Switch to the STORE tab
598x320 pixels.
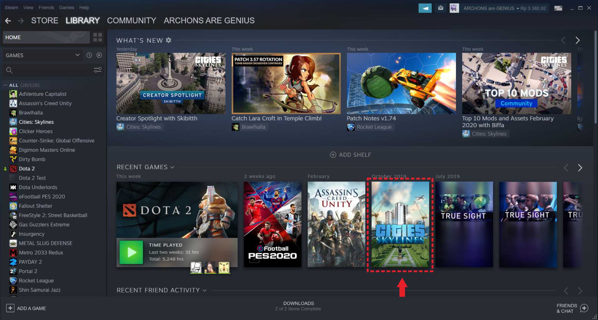click(45, 20)
